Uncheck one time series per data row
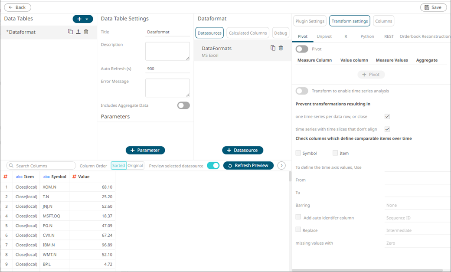 pos(387,116)
